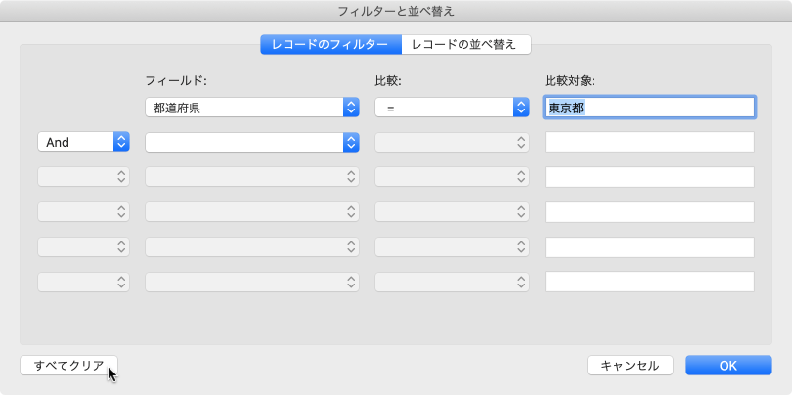Open the 都道府県 field dropdown

(x=252, y=108)
